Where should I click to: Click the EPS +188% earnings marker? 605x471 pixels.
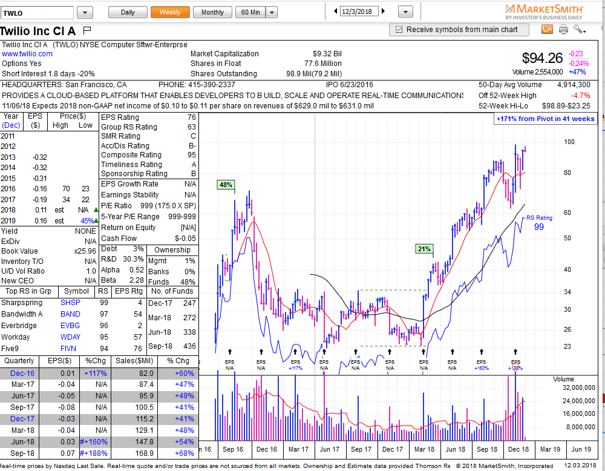pos(515,365)
